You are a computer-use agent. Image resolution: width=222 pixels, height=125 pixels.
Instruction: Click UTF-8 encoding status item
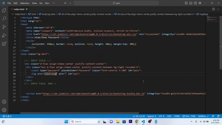[x=161, y=116]
